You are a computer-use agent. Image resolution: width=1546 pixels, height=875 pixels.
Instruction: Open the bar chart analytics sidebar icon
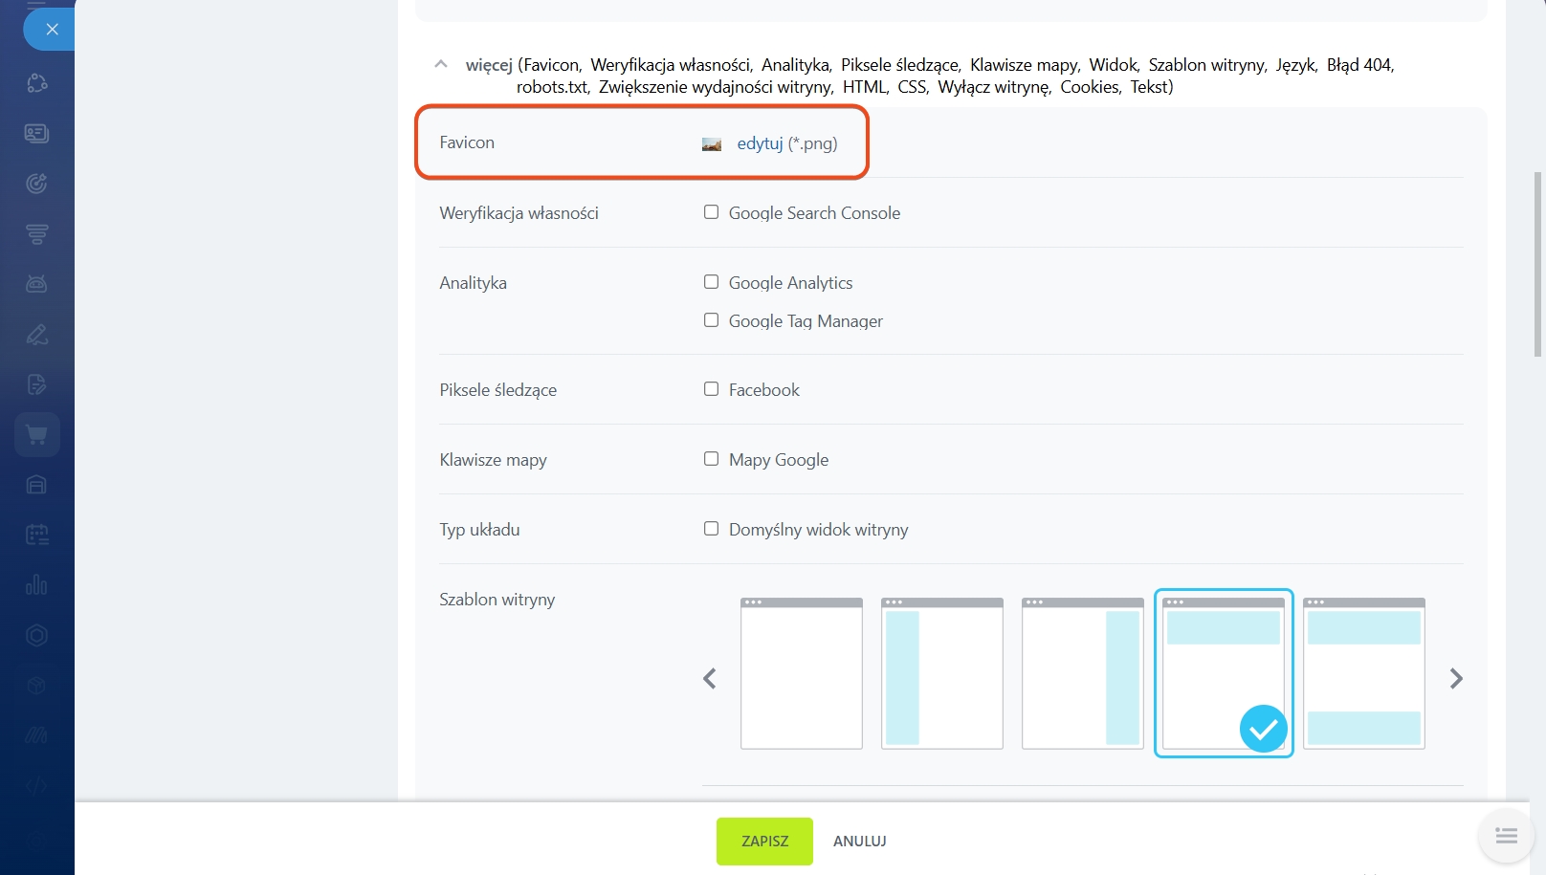click(x=36, y=584)
